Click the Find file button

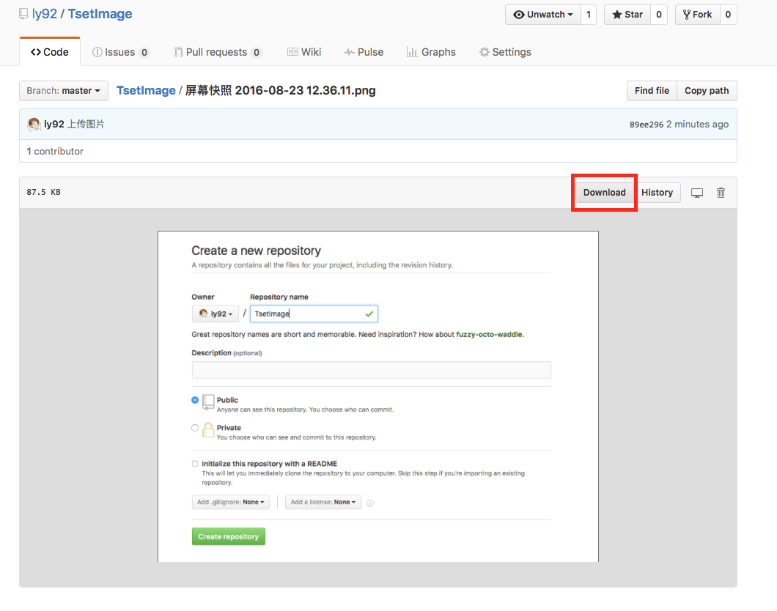click(652, 91)
